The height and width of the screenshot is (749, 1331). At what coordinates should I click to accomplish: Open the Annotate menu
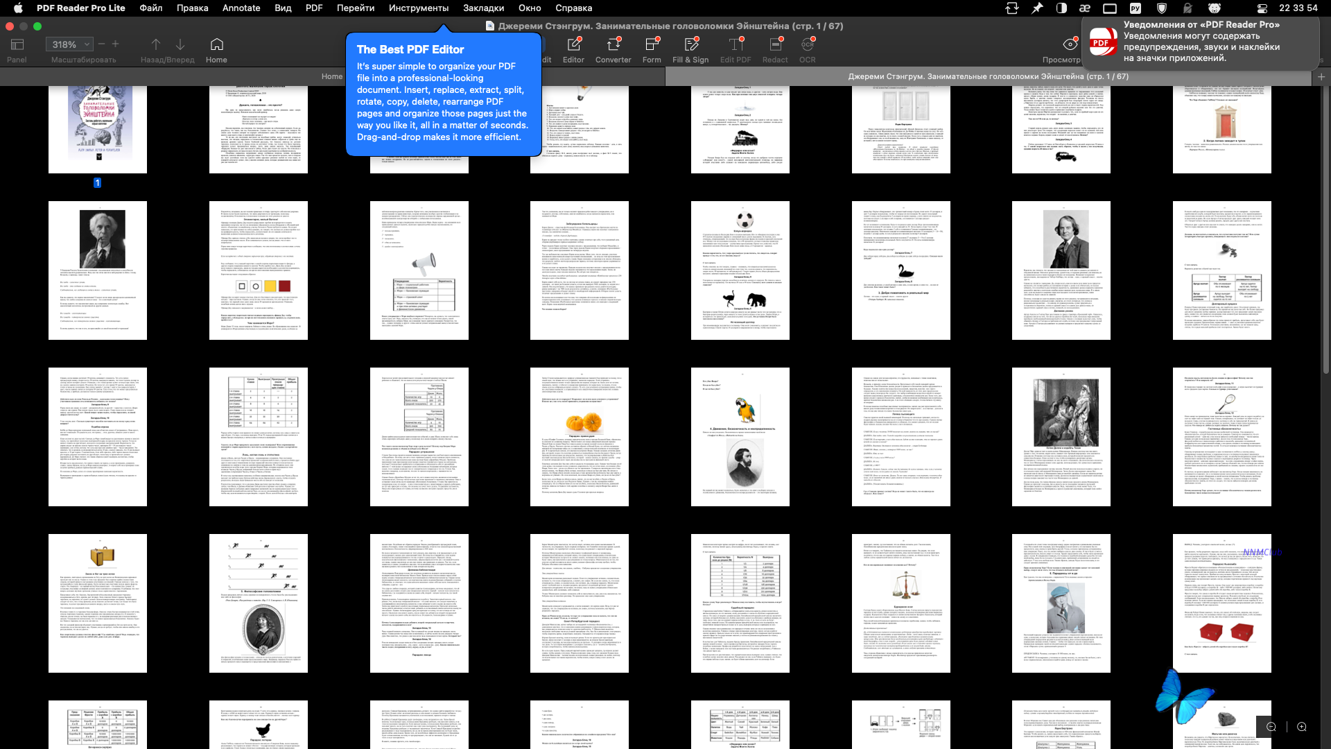(x=241, y=8)
